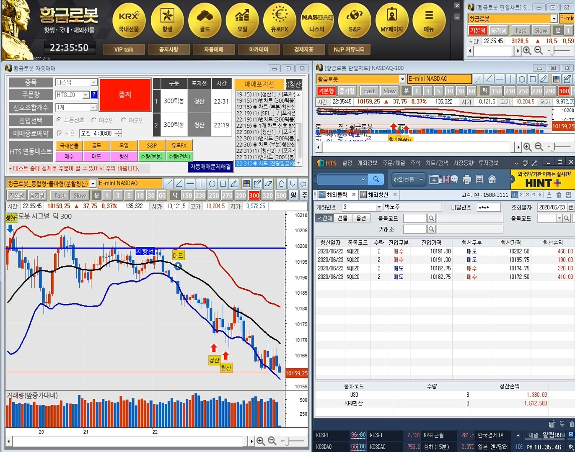Open the 공지사항 button
This screenshot has width=575, height=452.
click(168, 49)
